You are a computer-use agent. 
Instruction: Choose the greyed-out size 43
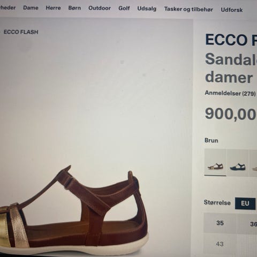[x=220, y=244]
